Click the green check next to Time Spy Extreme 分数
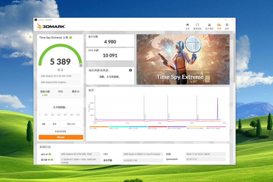This screenshot has height=182, width=273. tap(71, 37)
